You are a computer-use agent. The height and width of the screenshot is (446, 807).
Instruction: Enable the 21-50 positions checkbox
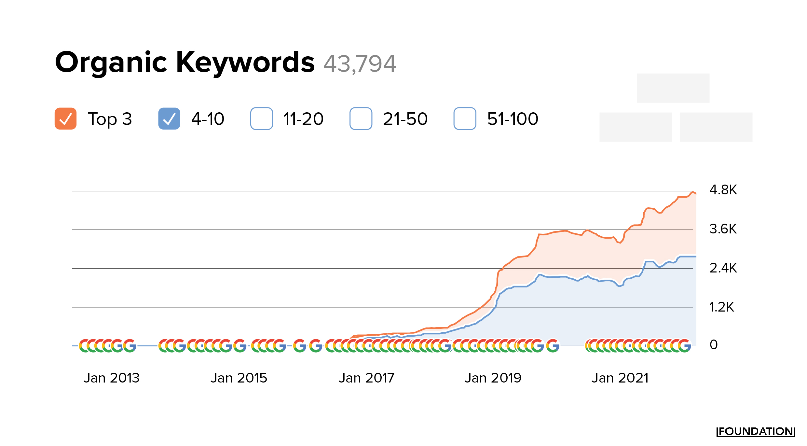(x=361, y=118)
